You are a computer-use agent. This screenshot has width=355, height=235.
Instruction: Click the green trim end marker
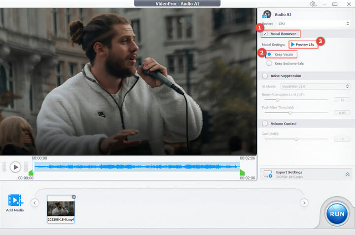[x=242, y=173]
